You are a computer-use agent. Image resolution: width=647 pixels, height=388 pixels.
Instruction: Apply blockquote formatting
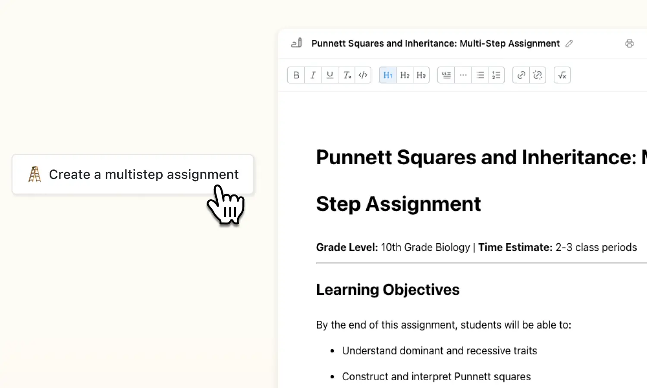pos(446,75)
